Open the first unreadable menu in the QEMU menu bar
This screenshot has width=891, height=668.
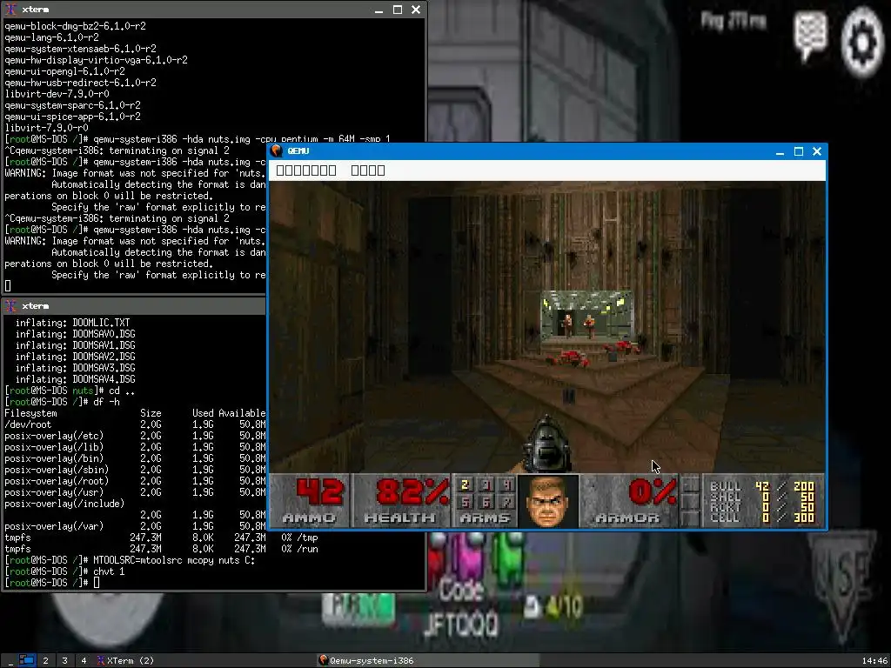(x=305, y=170)
